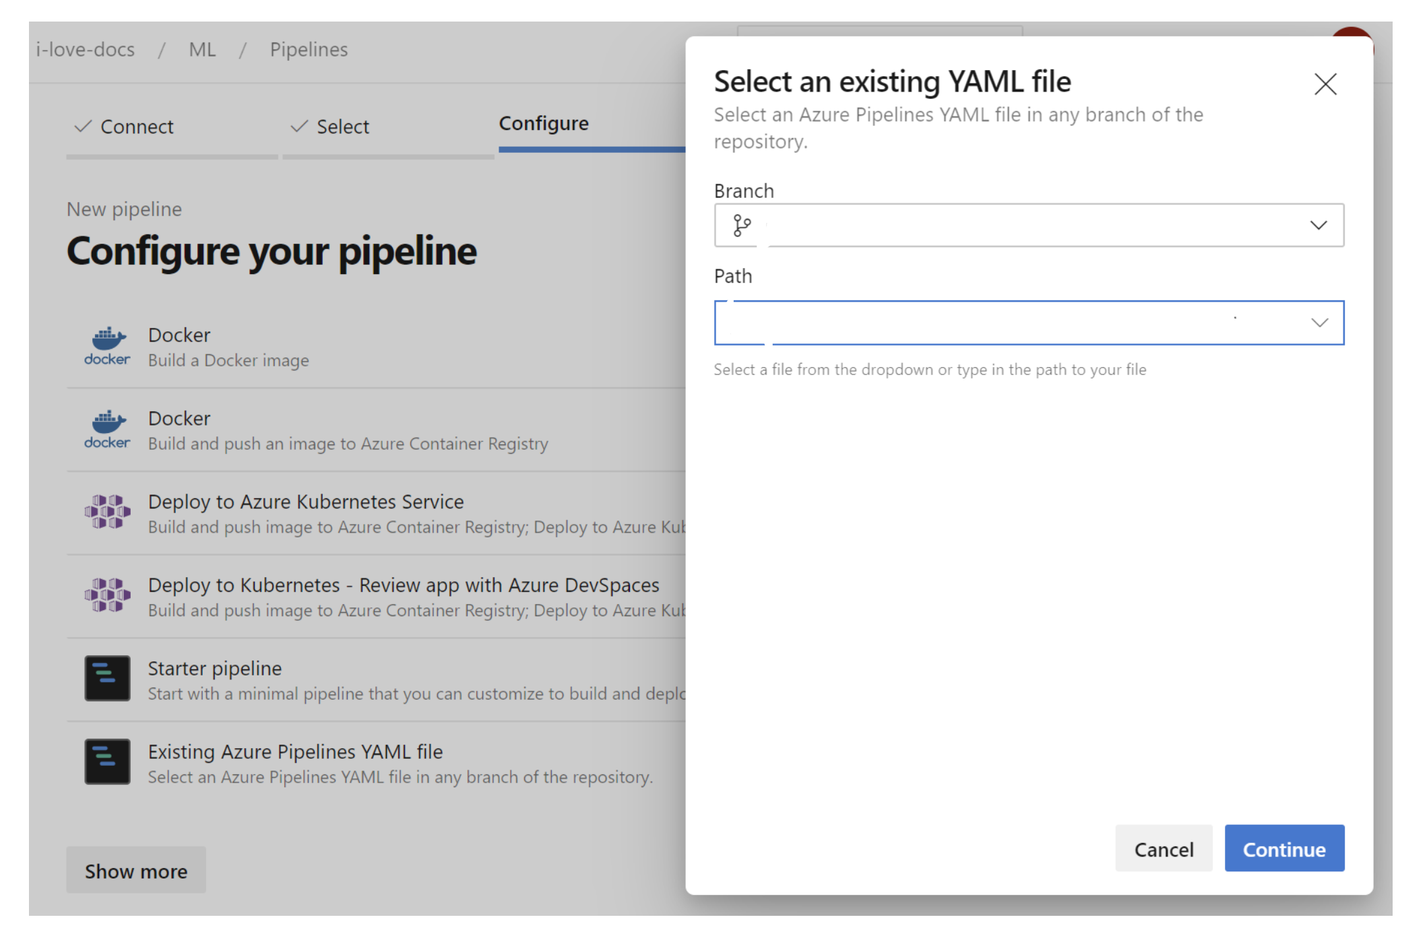Click the Cancel button
The image size is (1427, 936).
(1164, 848)
